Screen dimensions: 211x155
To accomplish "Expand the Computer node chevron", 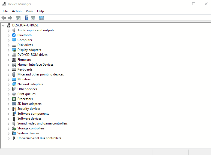I will [9, 40].
